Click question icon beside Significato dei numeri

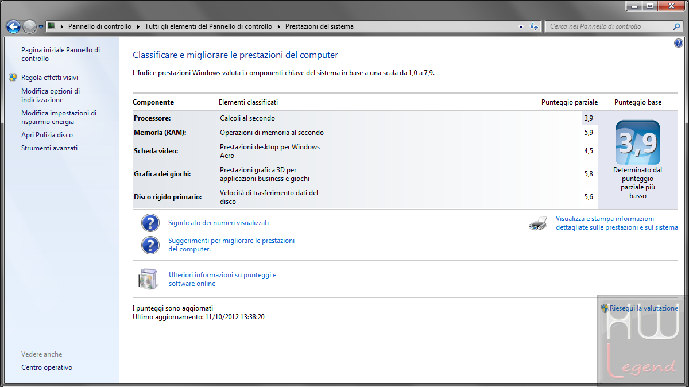coord(150,223)
